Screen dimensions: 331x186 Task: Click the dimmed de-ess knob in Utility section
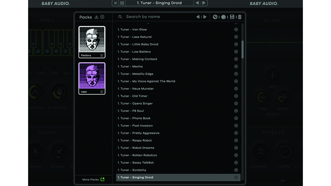click(36, 152)
